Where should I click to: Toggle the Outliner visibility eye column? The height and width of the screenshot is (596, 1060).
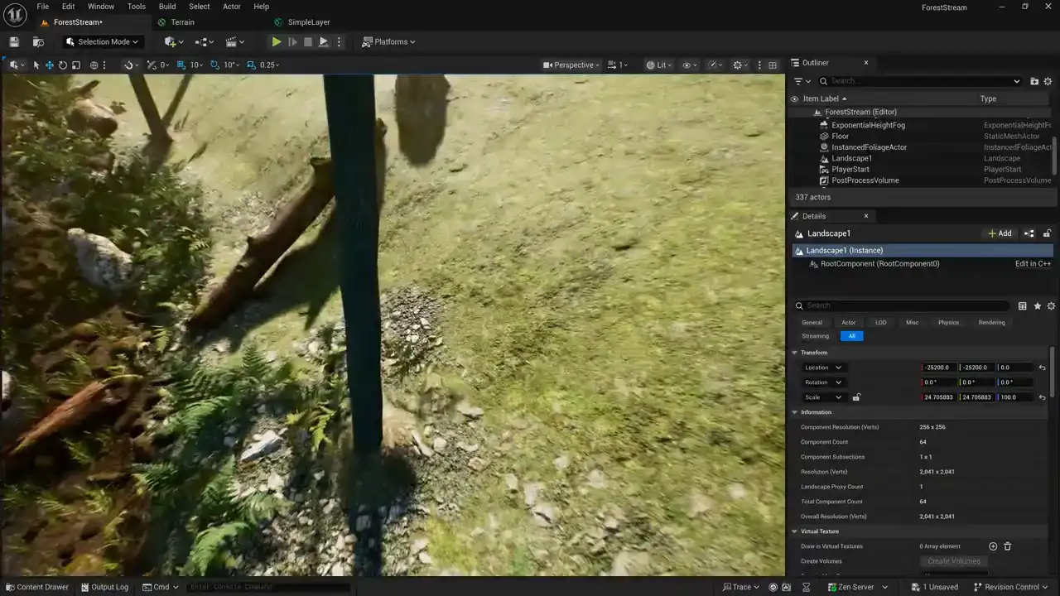(795, 99)
